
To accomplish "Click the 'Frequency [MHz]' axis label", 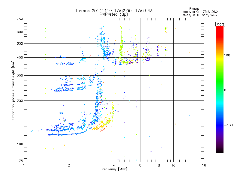I will (x=114, y=169).
